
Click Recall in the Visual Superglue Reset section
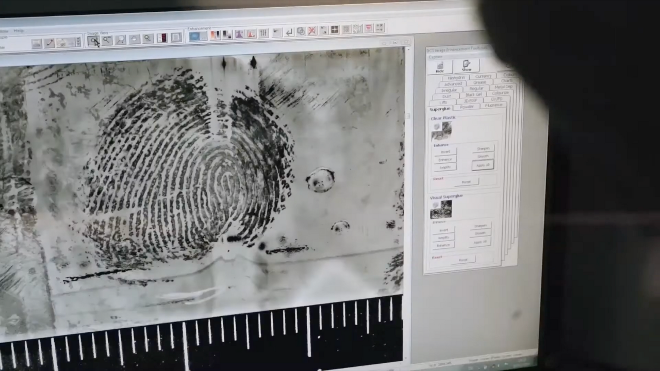click(463, 259)
